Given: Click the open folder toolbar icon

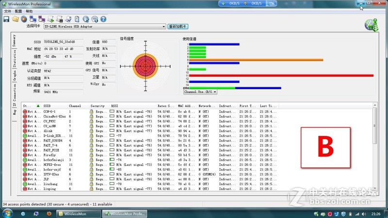Looking at the screenshot, I should coord(15,19).
